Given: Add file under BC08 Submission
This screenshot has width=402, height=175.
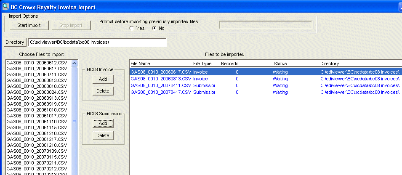Looking at the screenshot, I should click(103, 124).
